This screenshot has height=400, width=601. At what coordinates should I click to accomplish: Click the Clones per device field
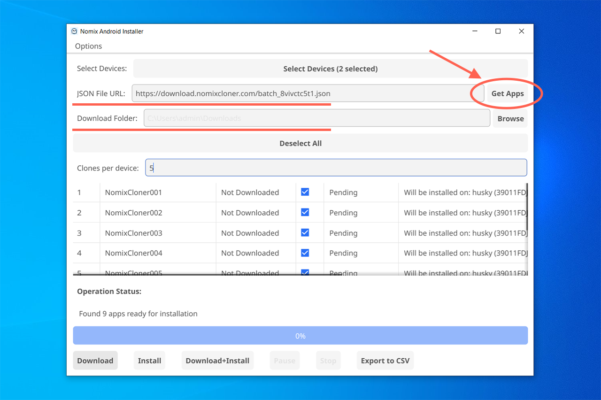[x=336, y=168]
